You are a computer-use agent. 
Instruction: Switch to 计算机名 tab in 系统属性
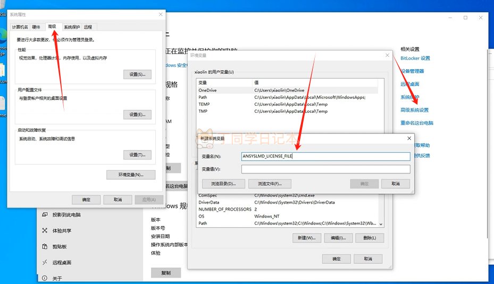[20, 27]
